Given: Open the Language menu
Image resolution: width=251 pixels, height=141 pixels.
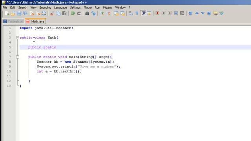Looking at the screenshot, I should (x=60, y=7).
